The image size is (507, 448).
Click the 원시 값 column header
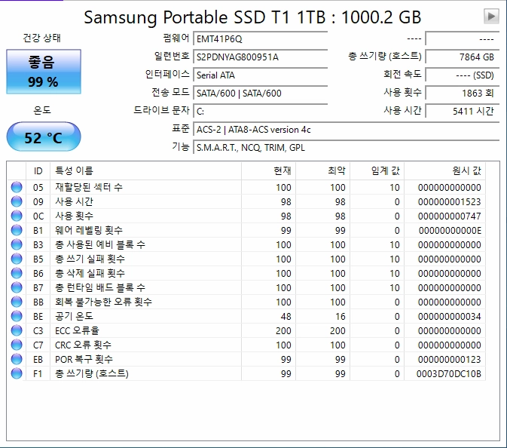pyautogui.click(x=444, y=170)
